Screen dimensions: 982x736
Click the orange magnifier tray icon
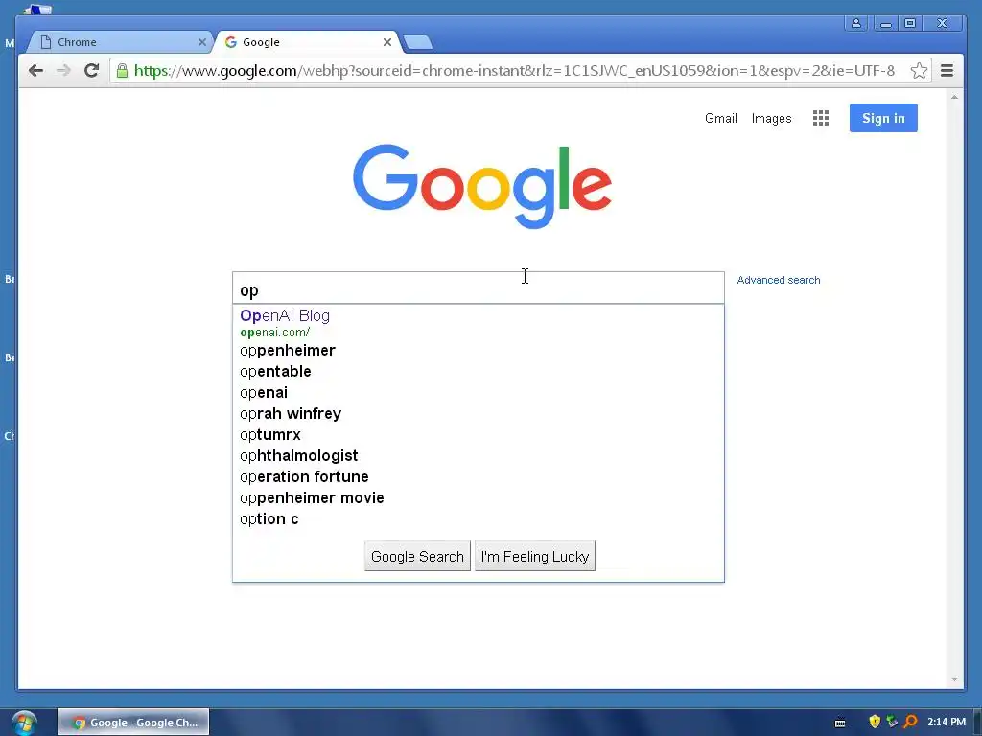pos(910,722)
